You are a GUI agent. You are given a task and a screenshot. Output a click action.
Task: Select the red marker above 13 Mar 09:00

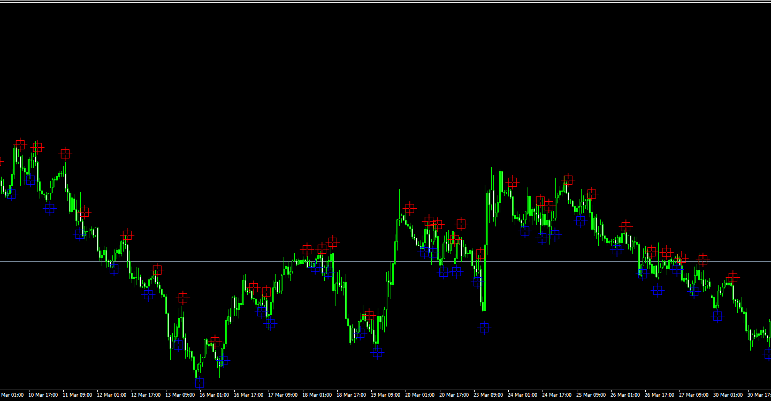(183, 298)
